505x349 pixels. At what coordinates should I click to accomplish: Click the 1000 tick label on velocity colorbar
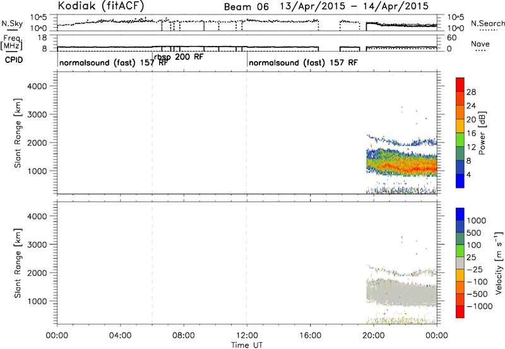477,220
